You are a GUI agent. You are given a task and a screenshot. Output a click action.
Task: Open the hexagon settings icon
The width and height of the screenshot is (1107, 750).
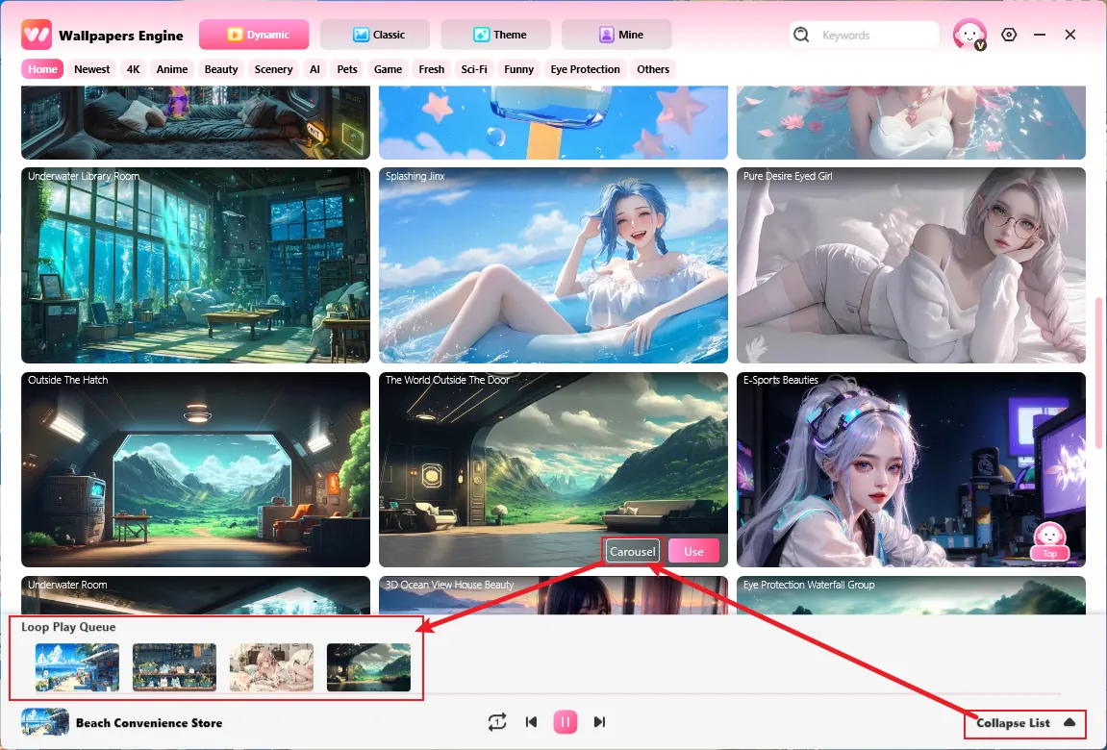point(1008,35)
